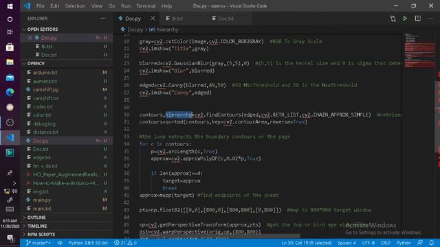This screenshot has width=440, height=247.
Task: Open editor More Actions ellipsis
Action: 430,19
